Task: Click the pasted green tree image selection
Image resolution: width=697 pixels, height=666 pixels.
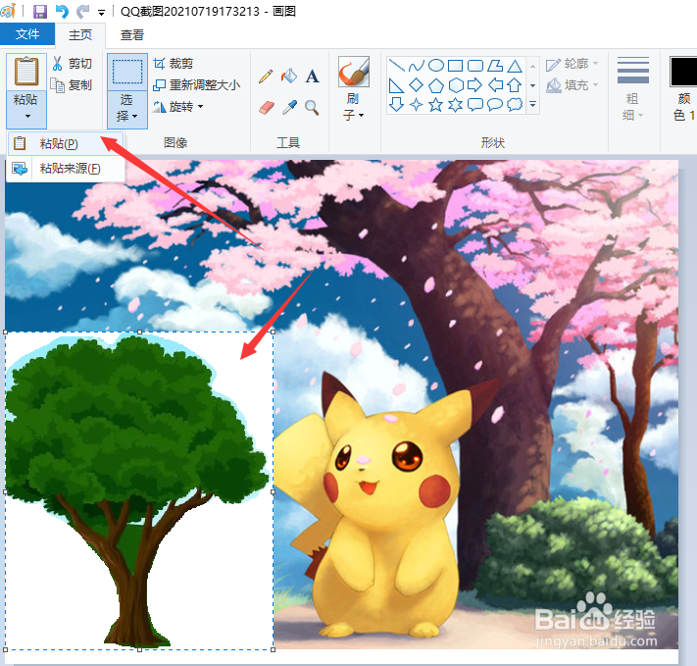Action: [139, 490]
